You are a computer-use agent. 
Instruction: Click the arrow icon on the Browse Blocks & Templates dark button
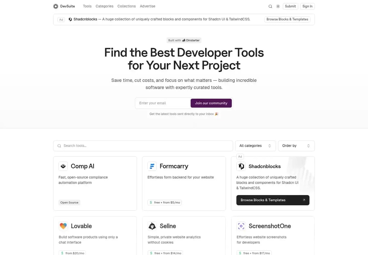pos(304,200)
